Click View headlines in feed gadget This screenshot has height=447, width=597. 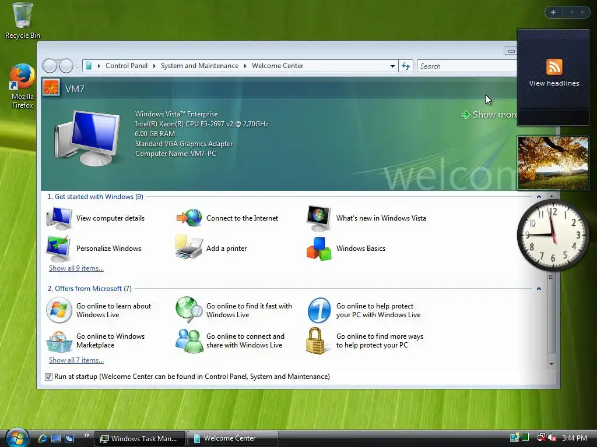point(554,83)
